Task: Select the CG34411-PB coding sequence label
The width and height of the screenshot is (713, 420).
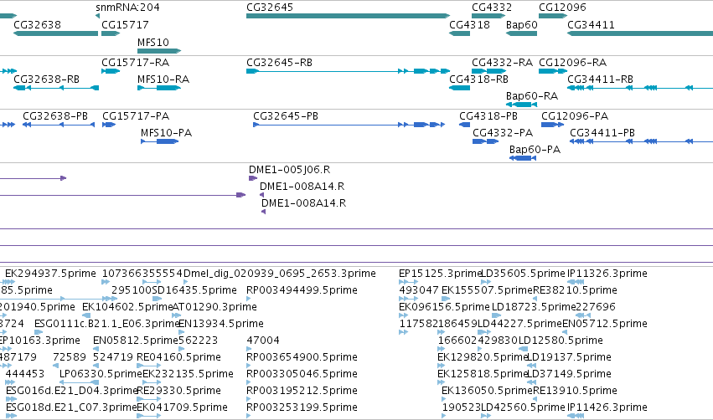Action: coord(602,132)
